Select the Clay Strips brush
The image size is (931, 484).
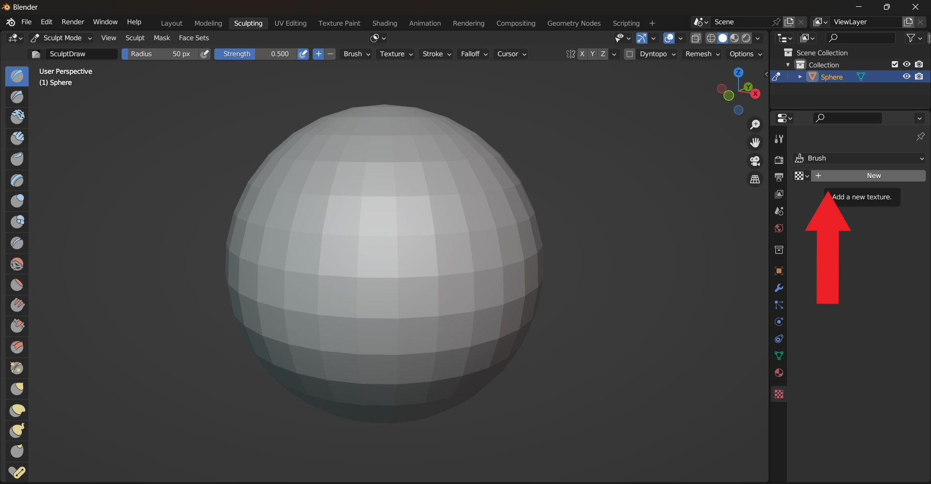click(17, 138)
